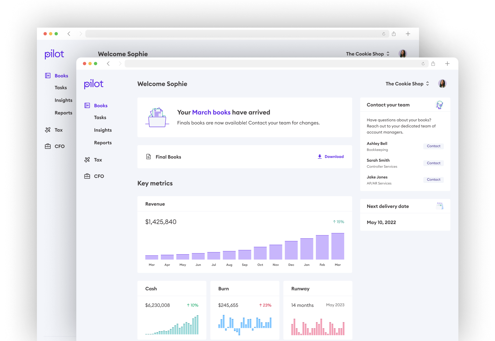Click the browser back arrow in front window
495x341 pixels.
108,64
